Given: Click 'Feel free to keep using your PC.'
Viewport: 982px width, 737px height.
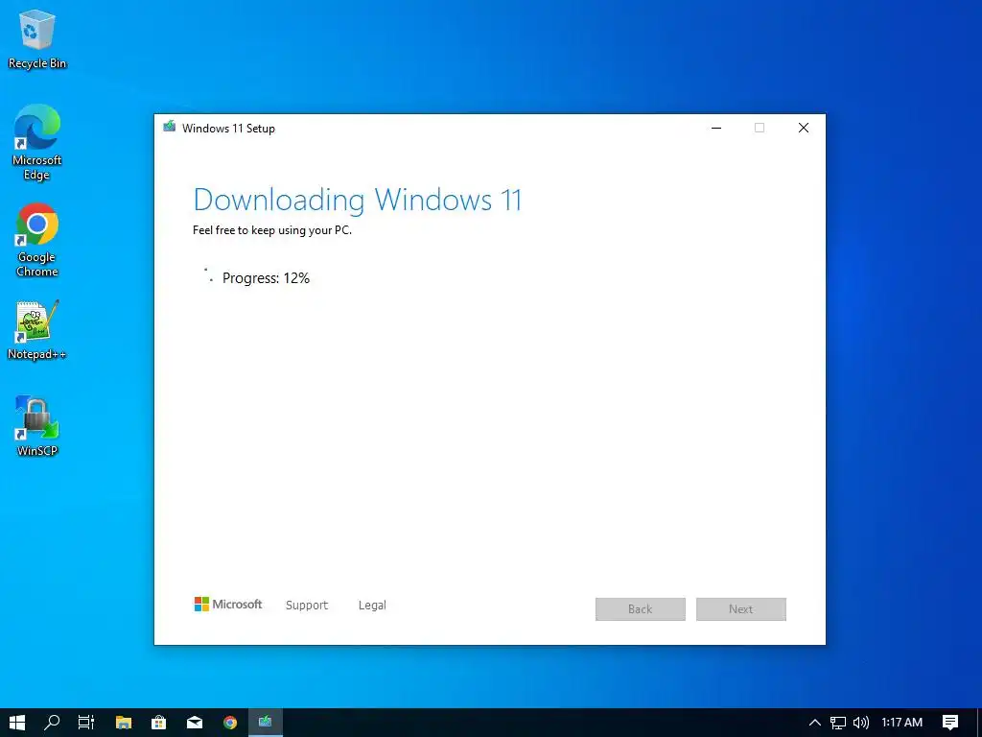Looking at the screenshot, I should pyautogui.click(x=272, y=230).
